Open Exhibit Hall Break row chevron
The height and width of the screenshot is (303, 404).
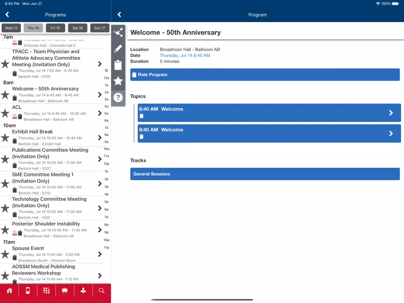pyautogui.click(x=100, y=138)
